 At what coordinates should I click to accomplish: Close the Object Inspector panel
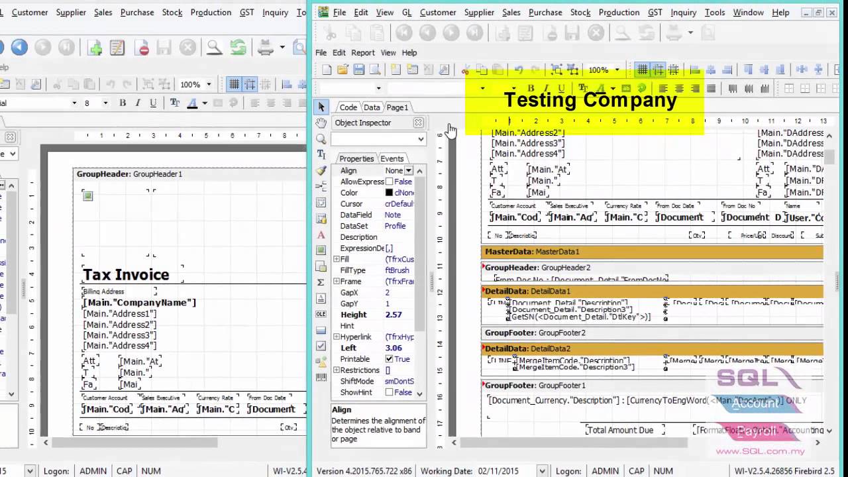pos(419,123)
